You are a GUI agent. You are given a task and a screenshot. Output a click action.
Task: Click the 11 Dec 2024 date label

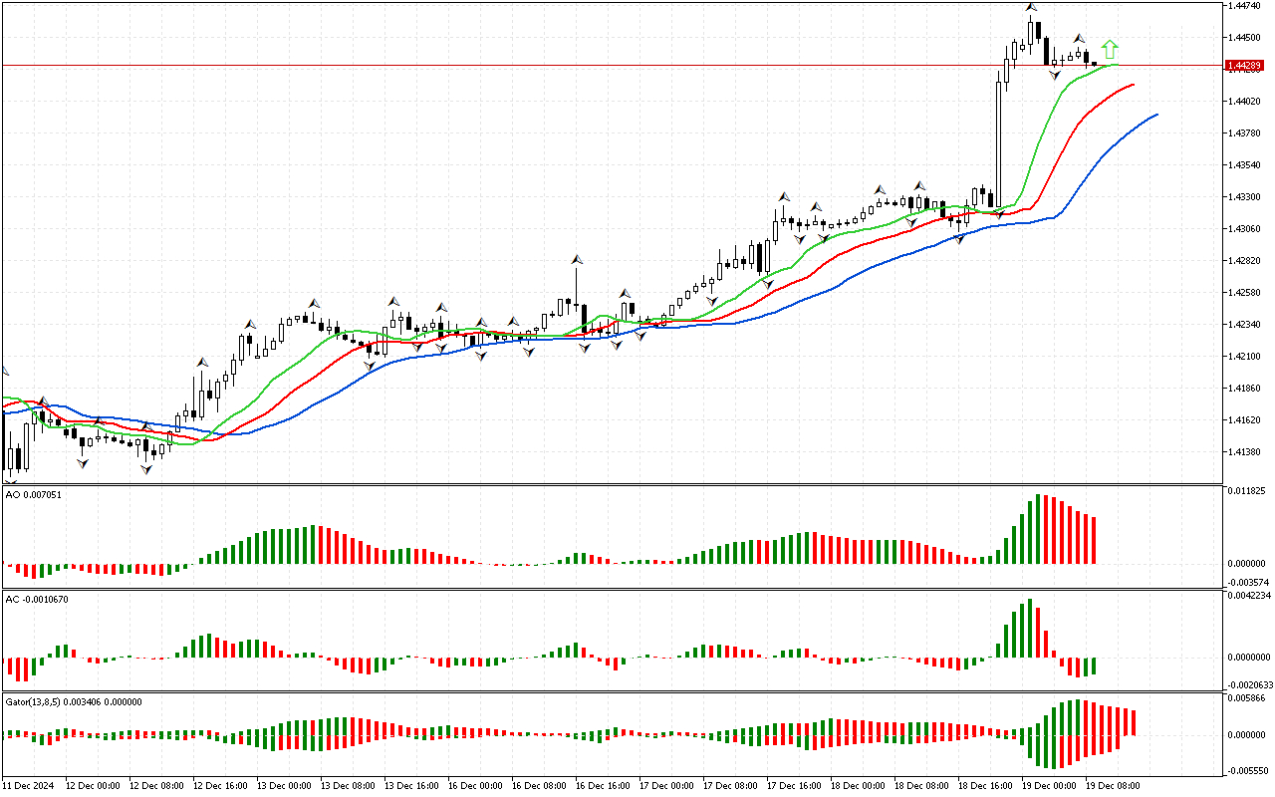(x=28, y=786)
